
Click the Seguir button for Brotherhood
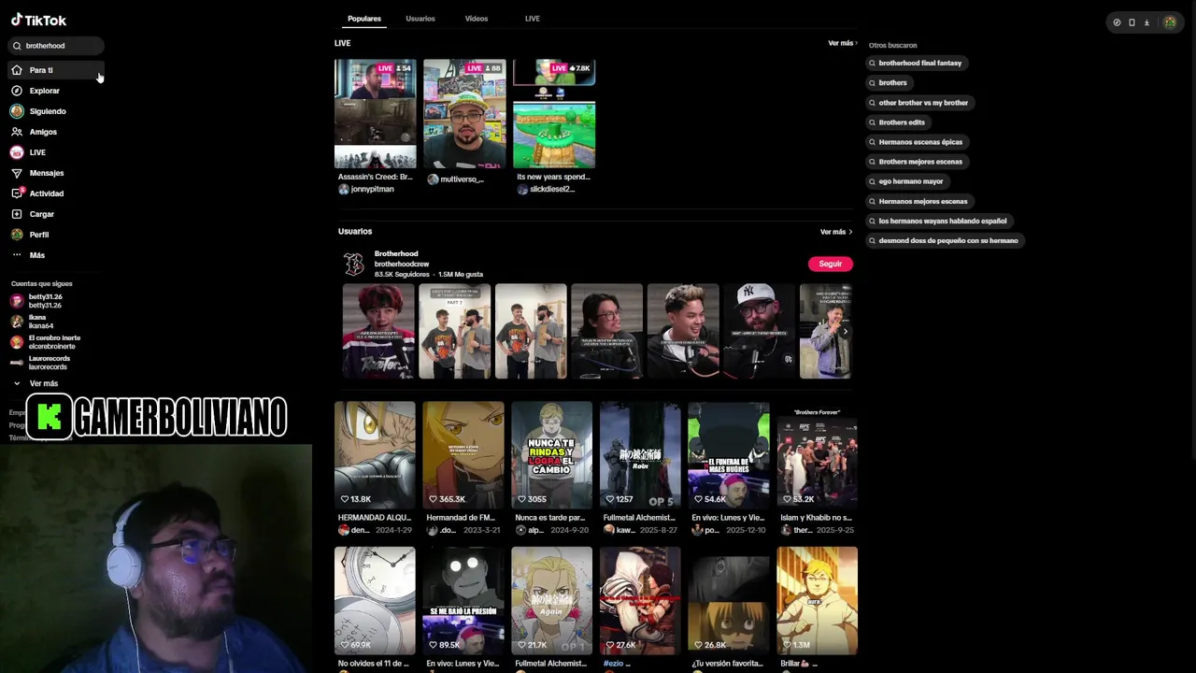point(831,264)
